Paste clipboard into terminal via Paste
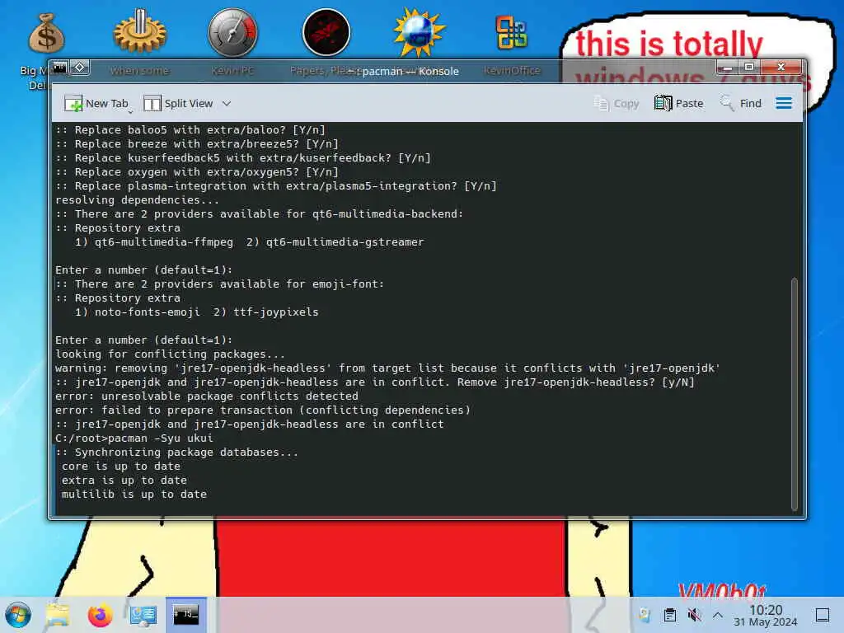844x633 pixels. (x=679, y=103)
